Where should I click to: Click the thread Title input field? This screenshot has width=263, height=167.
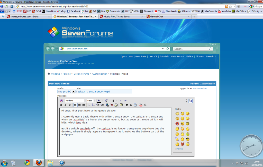point(104,92)
